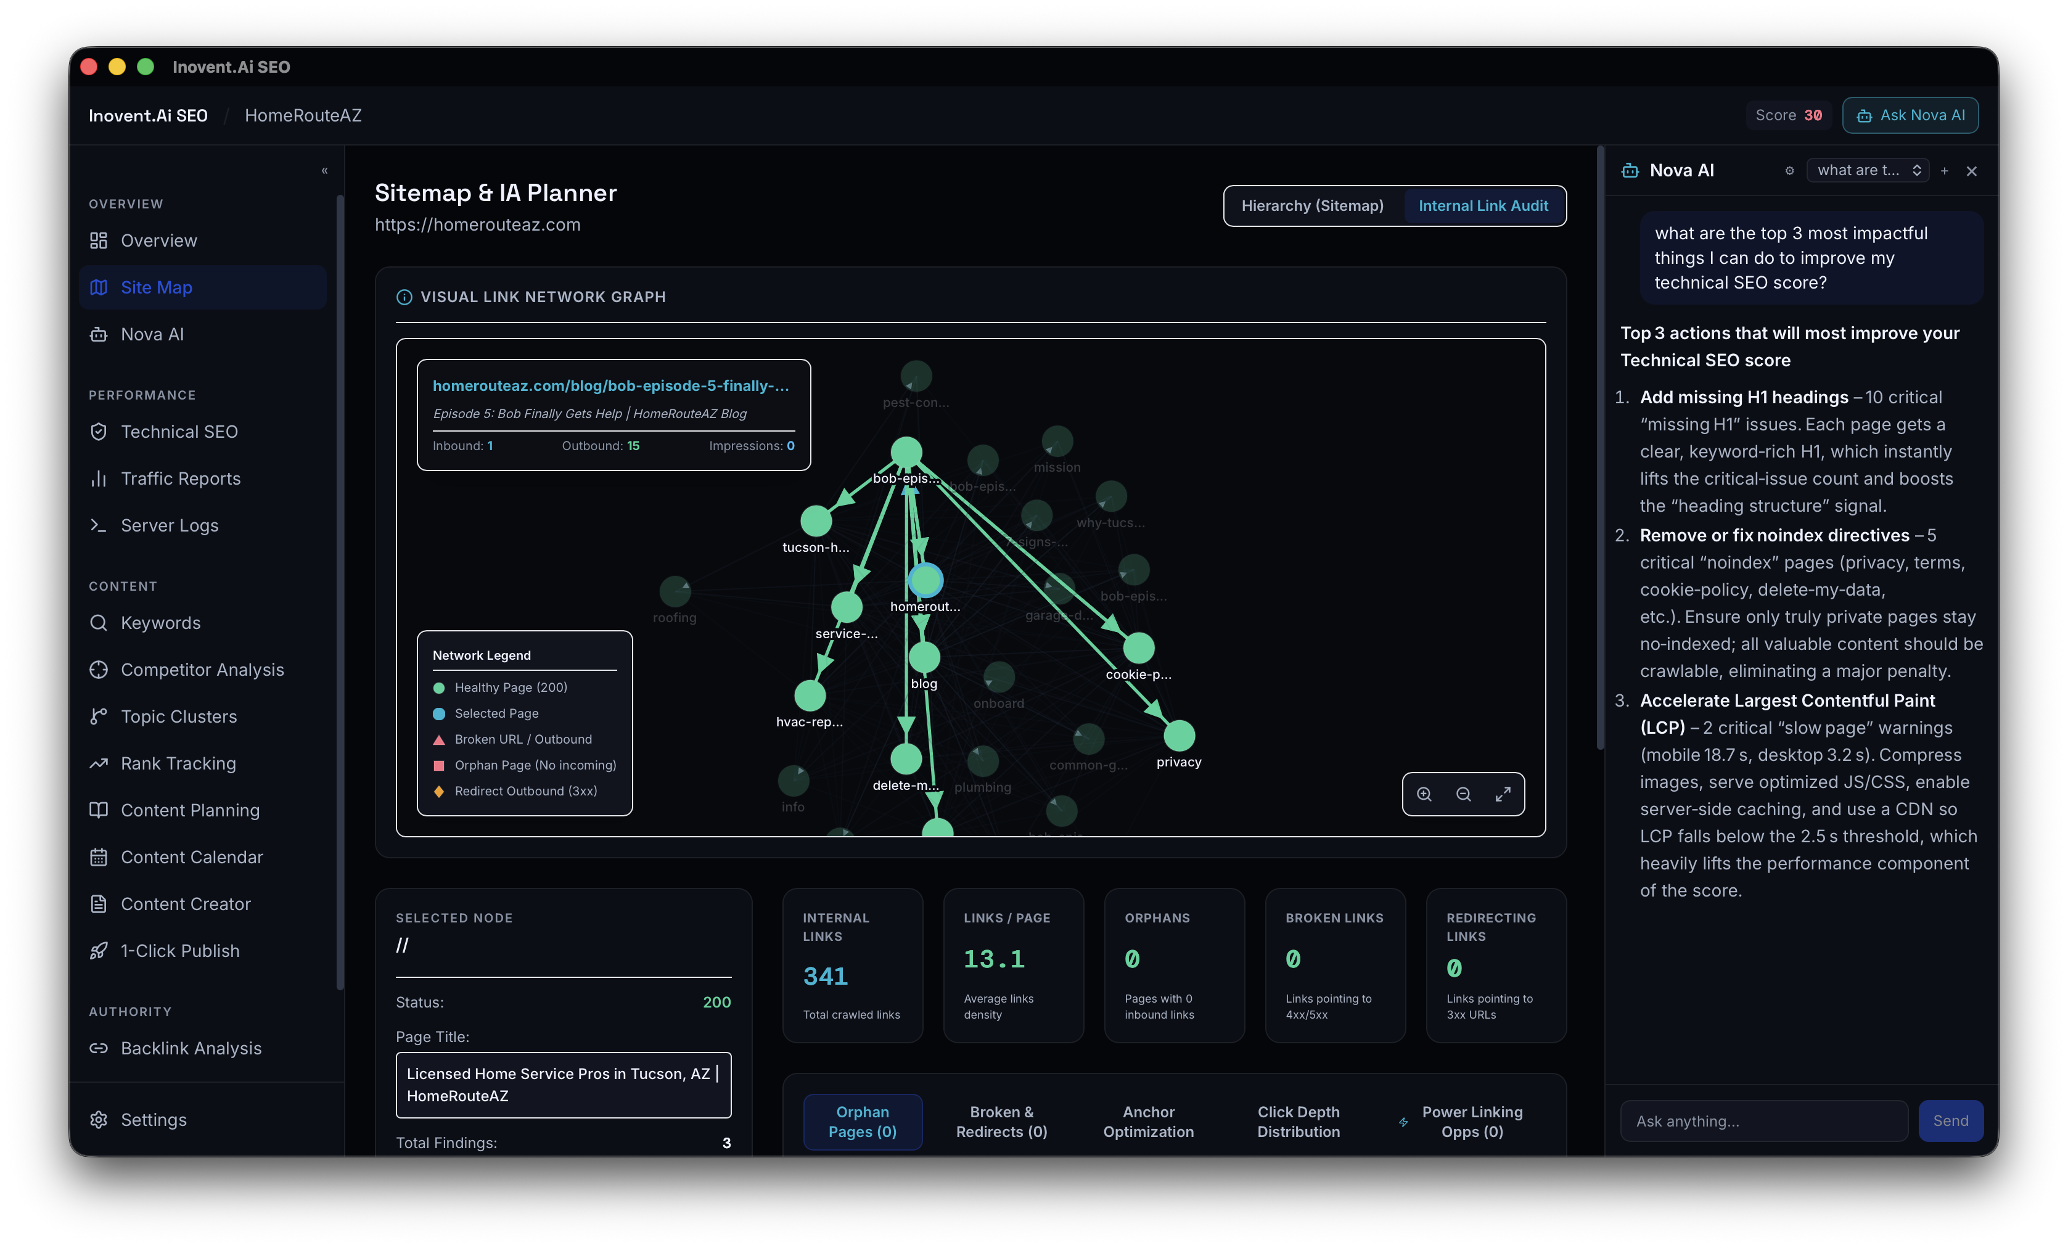
Task: Click the Topic Clusters branch icon
Action: click(98, 716)
